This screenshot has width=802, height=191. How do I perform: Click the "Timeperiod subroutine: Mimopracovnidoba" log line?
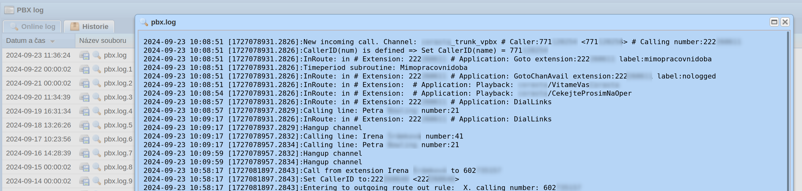click(x=305, y=68)
